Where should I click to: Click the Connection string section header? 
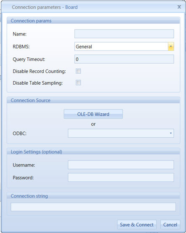(29, 196)
